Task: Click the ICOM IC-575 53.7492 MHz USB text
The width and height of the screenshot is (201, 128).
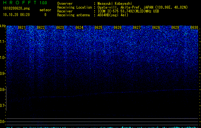Action: click(128, 11)
